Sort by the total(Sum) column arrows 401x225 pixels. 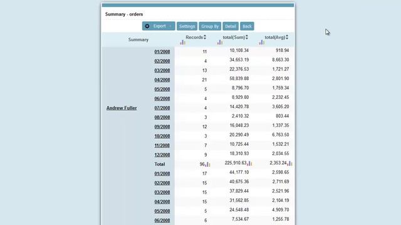[246, 37]
